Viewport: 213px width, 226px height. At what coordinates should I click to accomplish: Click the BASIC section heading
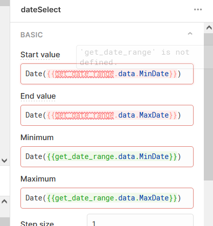tap(32, 35)
